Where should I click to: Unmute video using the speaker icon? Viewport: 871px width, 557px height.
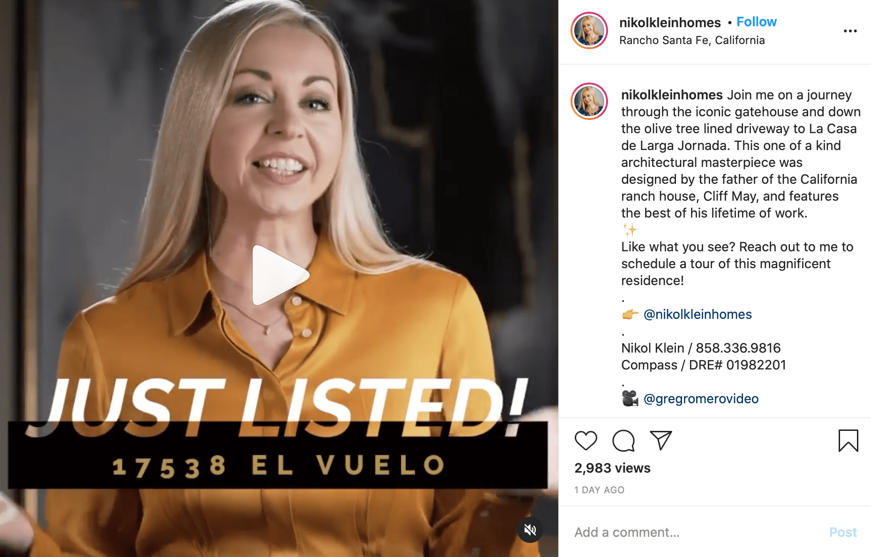point(530,530)
